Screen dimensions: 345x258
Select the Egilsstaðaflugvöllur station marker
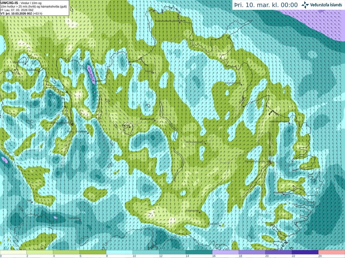pyautogui.click(x=271, y=163)
